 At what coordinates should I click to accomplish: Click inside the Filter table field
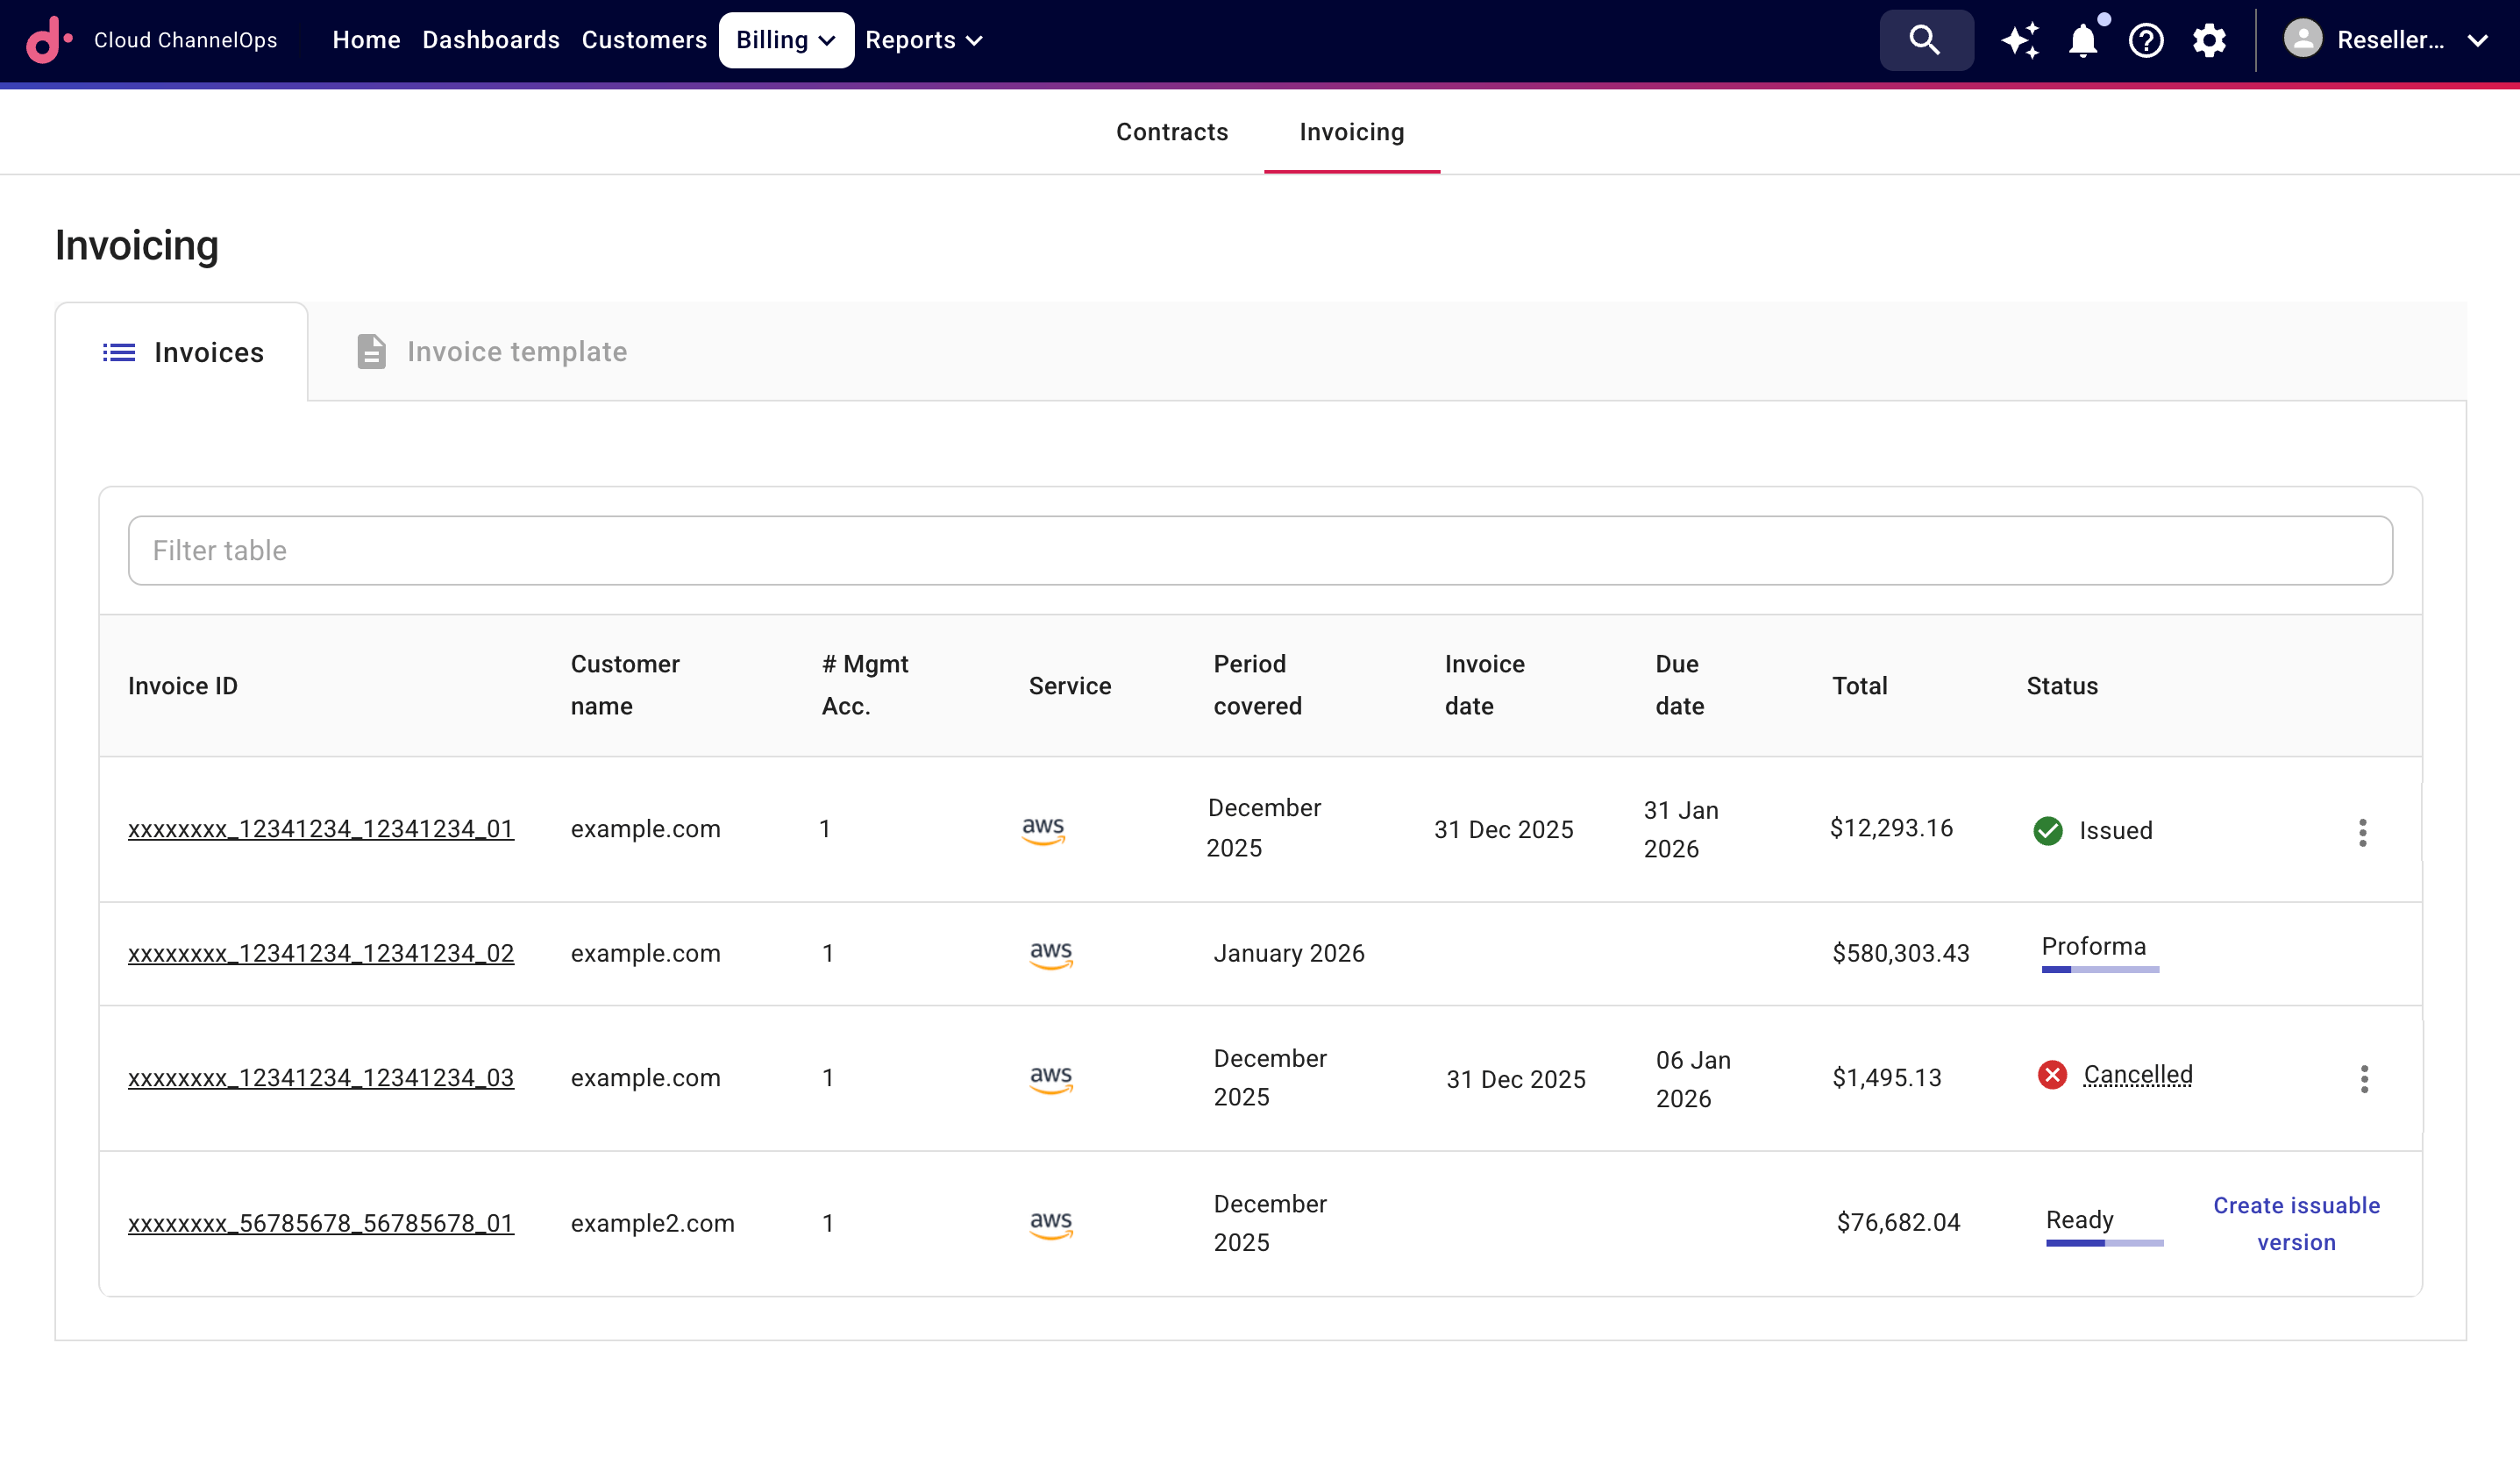coord(700,550)
